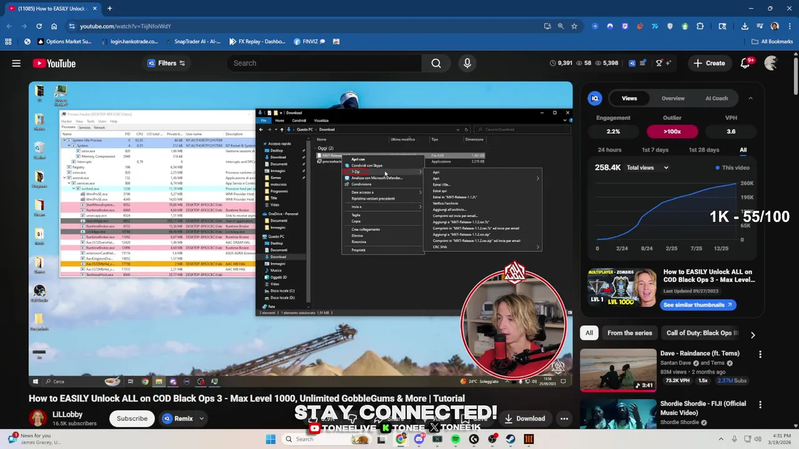Click the browser address bar URL
Image resolution: width=799 pixels, height=449 pixels.
click(x=125, y=26)
